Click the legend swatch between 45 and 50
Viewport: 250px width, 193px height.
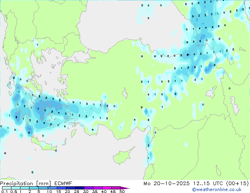(x=116, y=188)
